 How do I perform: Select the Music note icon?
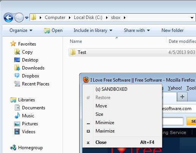(x=17, y=115)
